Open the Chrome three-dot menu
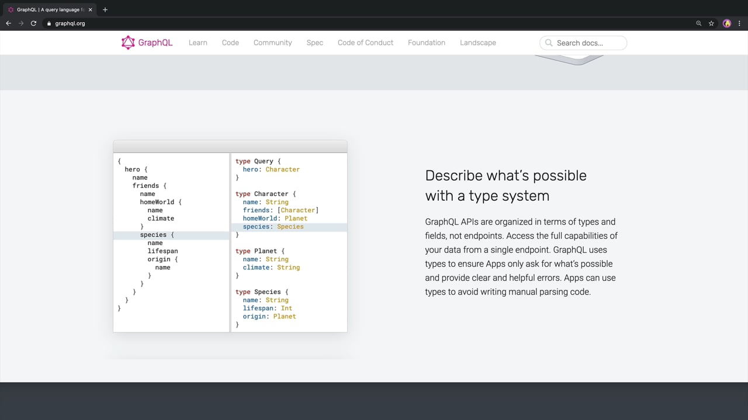Screen dimensions: 748x420 coord(739,23)
